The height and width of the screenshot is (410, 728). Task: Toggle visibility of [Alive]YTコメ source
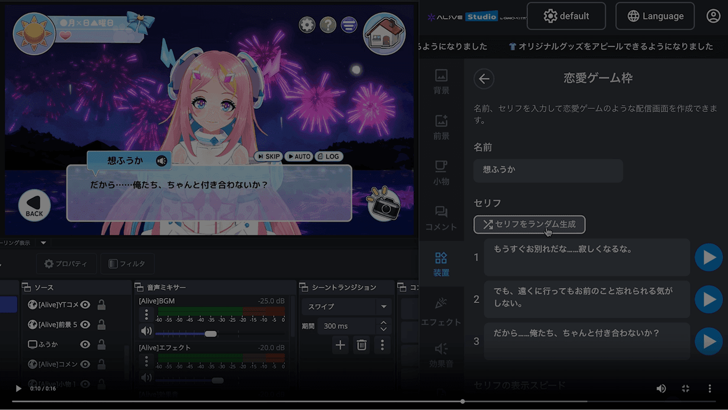[85, 305]
